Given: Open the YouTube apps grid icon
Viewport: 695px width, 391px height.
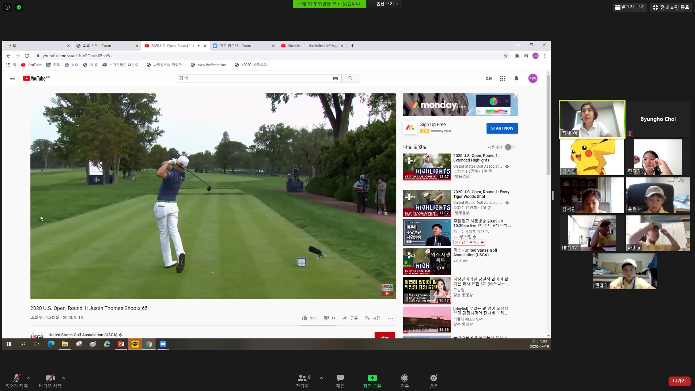Looking at the screenshot, I should pos(502,79).
